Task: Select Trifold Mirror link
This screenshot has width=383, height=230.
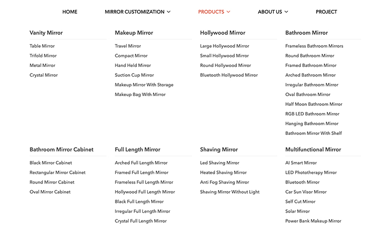Action: [x=43, y=56]
